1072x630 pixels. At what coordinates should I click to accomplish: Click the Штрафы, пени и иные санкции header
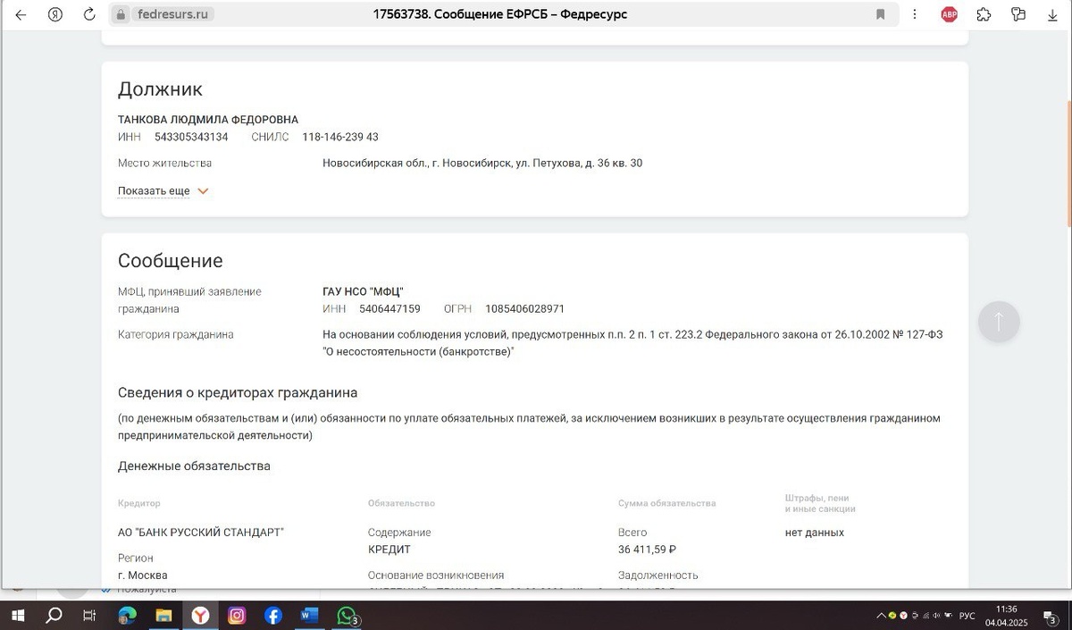[x=820, y=503]
